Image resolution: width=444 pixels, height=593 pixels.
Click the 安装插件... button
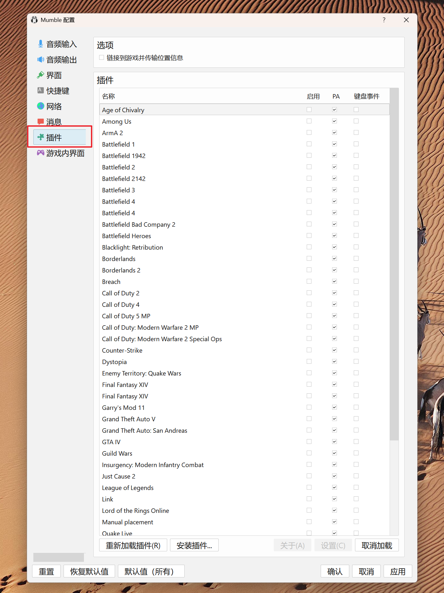[x=194, y=545]
